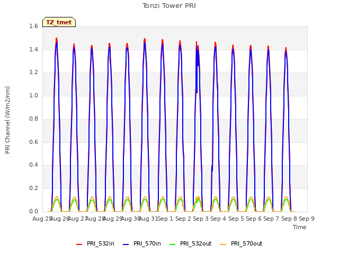
Task: Click the Aug 25 x-axis date label
Action: pyautogui.click(x=42, y=219)
